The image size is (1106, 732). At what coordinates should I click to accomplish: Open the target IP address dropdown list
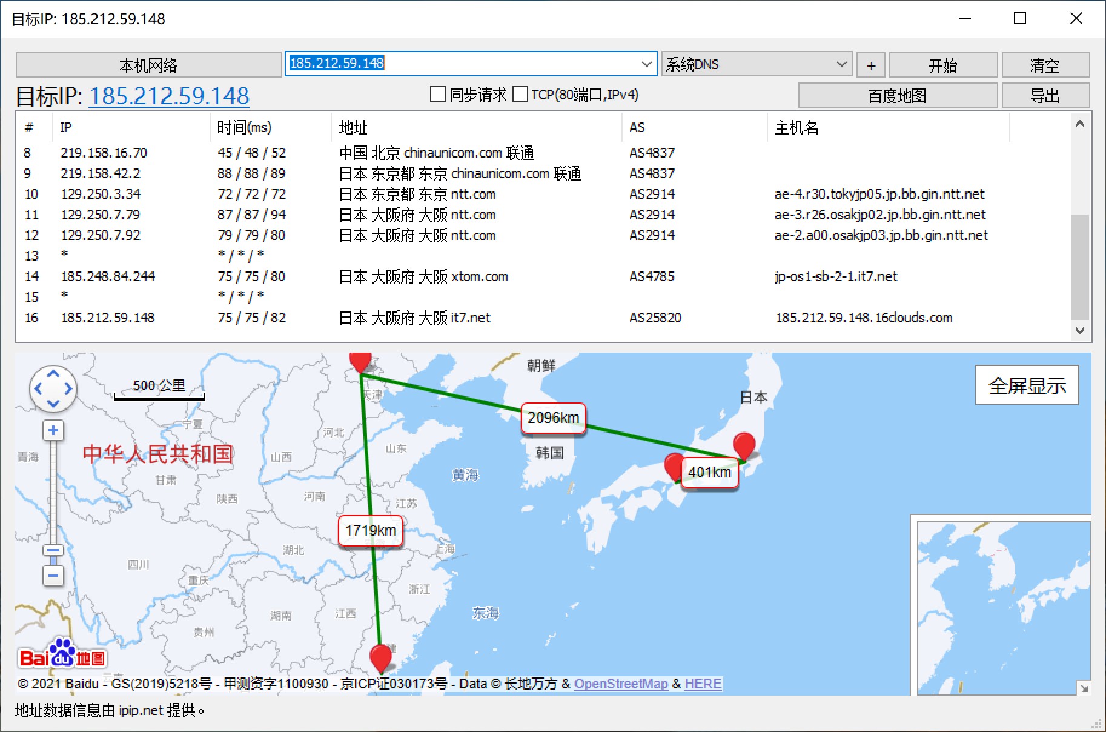pos(646,64)
